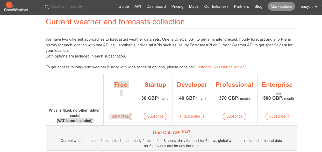
Task: Open the Maps menu item
Action: 194,6
